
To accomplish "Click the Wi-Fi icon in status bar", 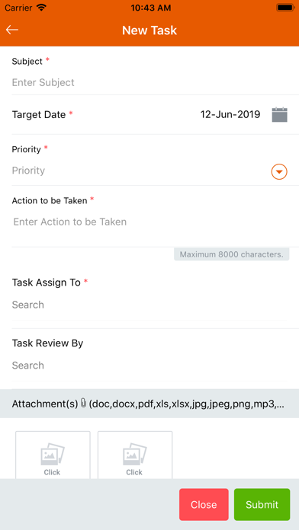I will click(41, 8).
